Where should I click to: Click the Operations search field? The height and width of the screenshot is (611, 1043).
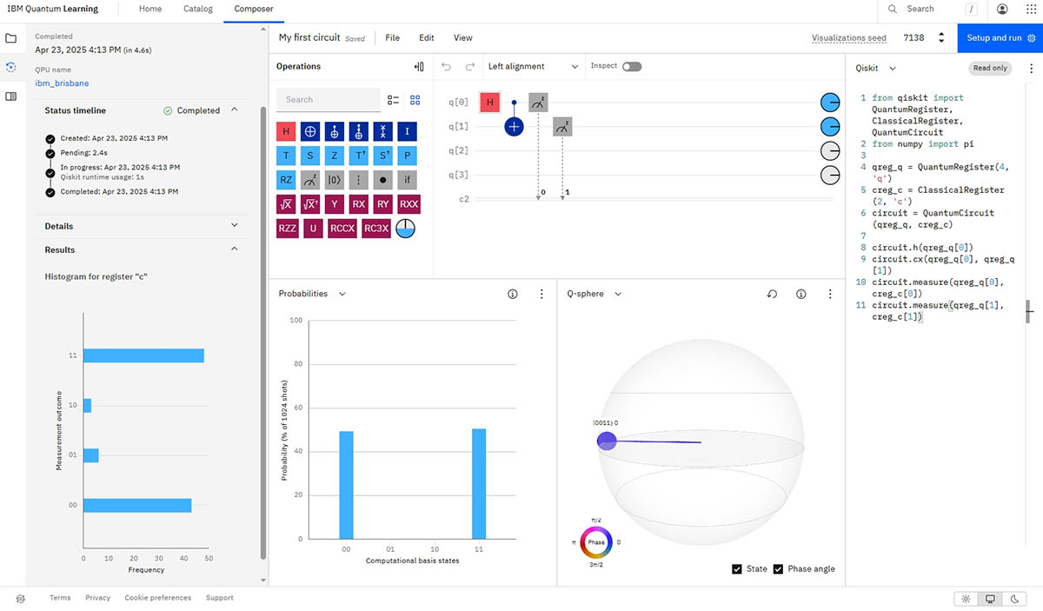click(328, 100)
